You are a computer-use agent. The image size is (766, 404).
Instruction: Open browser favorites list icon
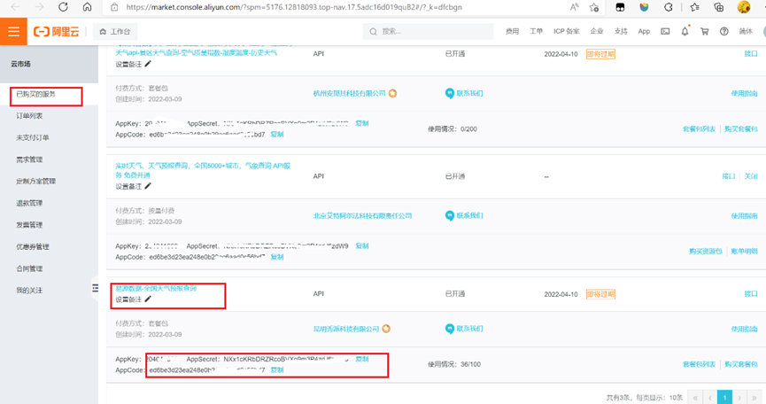[x=694, y=7]
